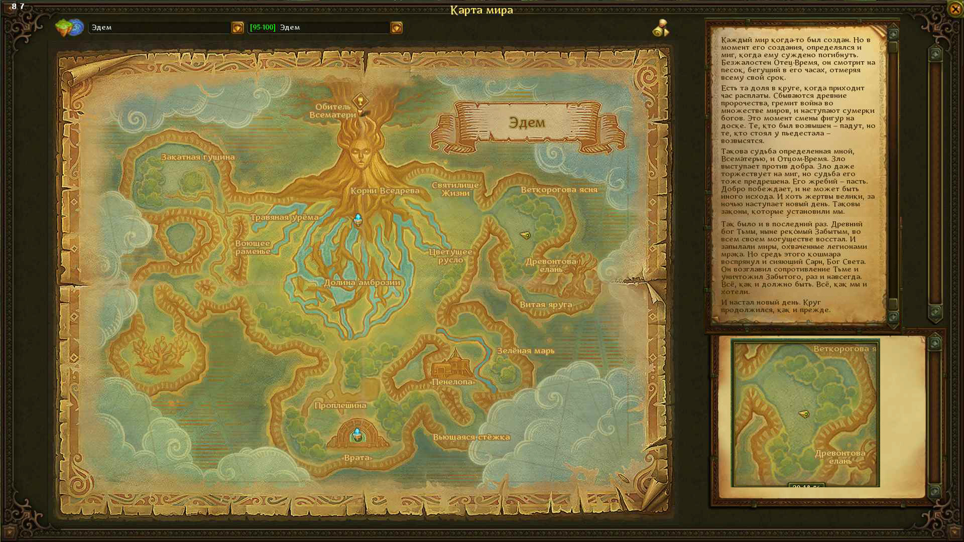The width and height of the screenshot is (964, 542).
Task: Click the world globe icon beside Эдем selector
Action: tap(69, 28)
